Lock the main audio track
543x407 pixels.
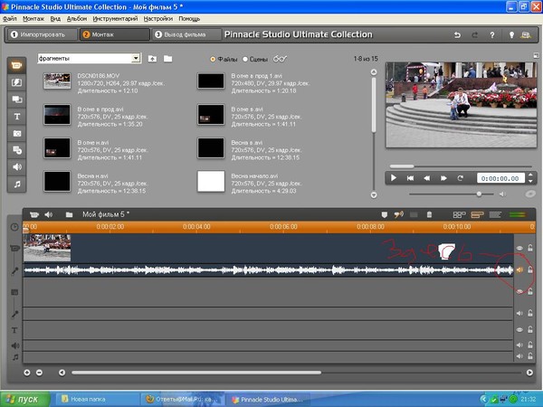pyautogui.click(x=530, y=270)
